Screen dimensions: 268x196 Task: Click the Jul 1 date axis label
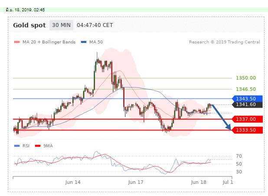(228, 182)
